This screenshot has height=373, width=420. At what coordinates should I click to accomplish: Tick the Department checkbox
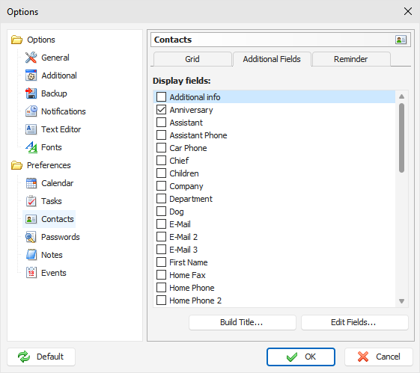[161, 198]
